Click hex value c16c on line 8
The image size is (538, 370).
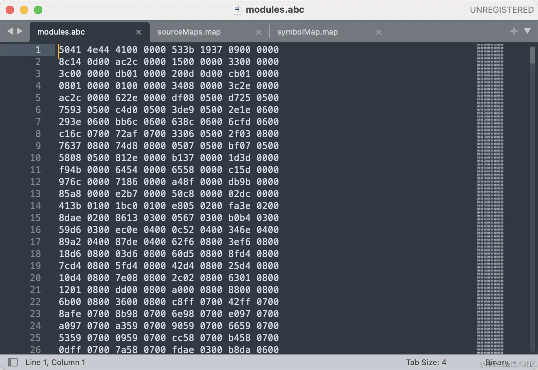point(70,134)
